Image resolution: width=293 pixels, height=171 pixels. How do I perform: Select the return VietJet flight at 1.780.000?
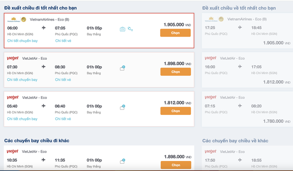247,109
